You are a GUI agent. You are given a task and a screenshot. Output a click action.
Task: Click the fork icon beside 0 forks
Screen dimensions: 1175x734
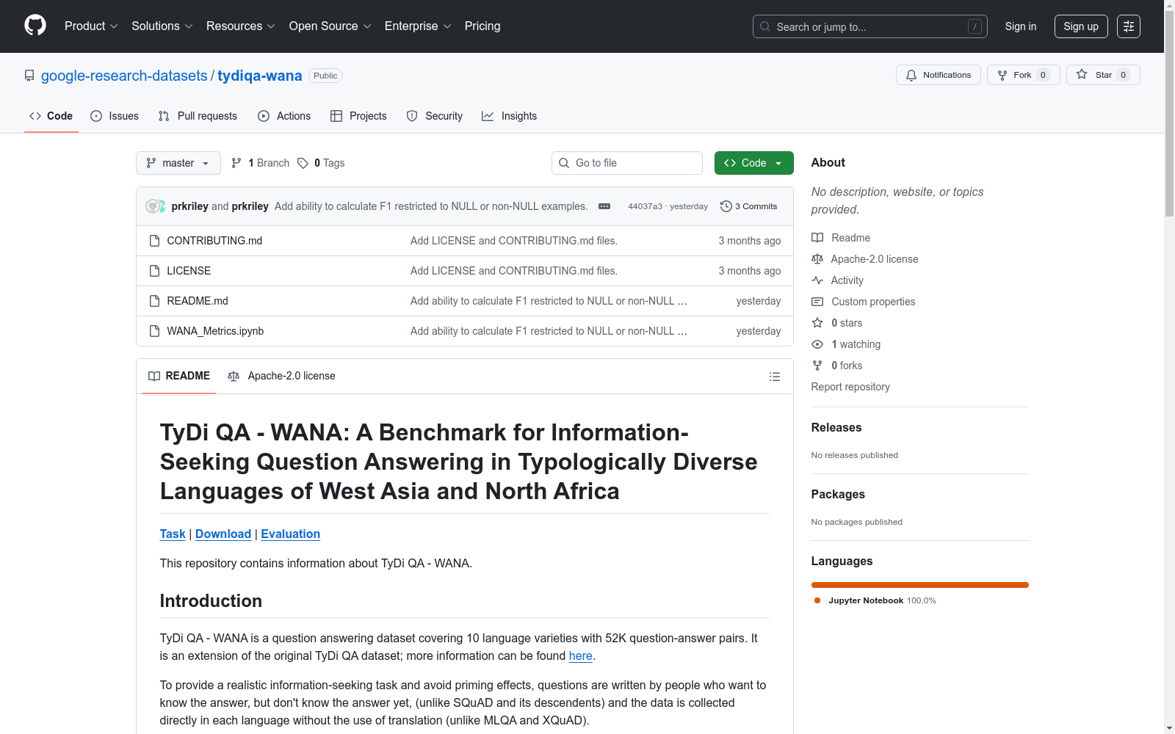pos(817,366)
